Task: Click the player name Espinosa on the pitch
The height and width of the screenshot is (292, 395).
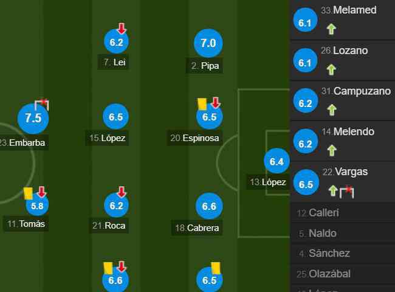Action: 200,138
